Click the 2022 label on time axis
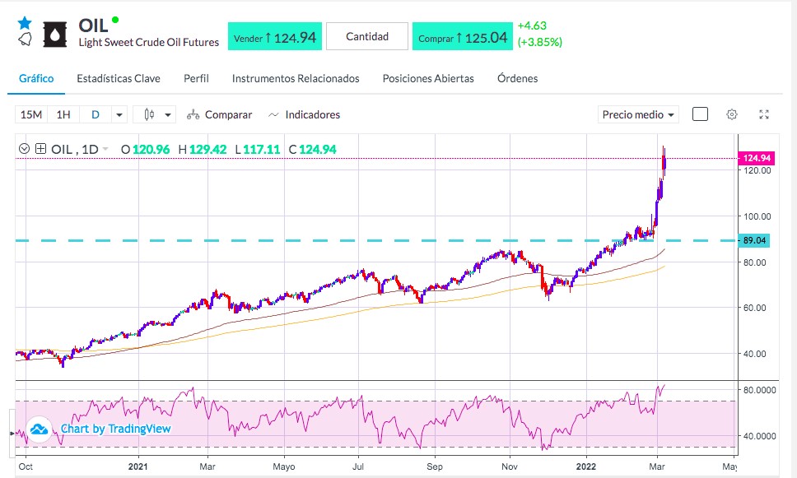Image resolution: width=797 pixels, height=478 pixels. (585, 466)
